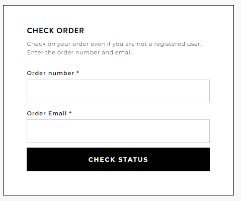241x201 pixels.
Task: Click the word "CHECK" in the heading
Action: [x=40, y=31]
